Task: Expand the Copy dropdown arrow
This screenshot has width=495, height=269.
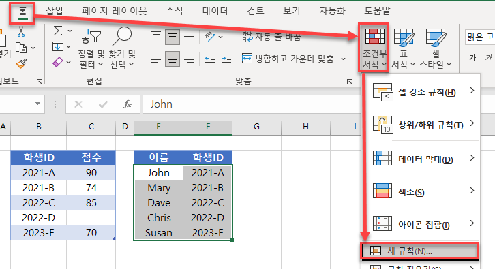Action: 33,48
